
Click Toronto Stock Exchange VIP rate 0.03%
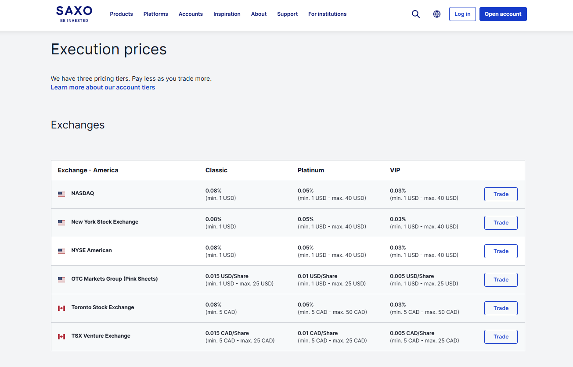pos(398,305)
